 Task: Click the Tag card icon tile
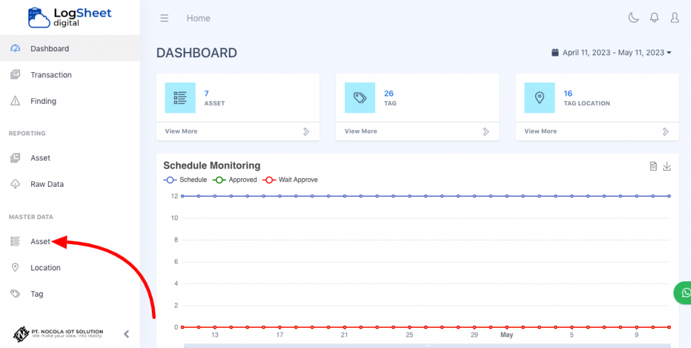pyautogui.click(x=360, y=98)
